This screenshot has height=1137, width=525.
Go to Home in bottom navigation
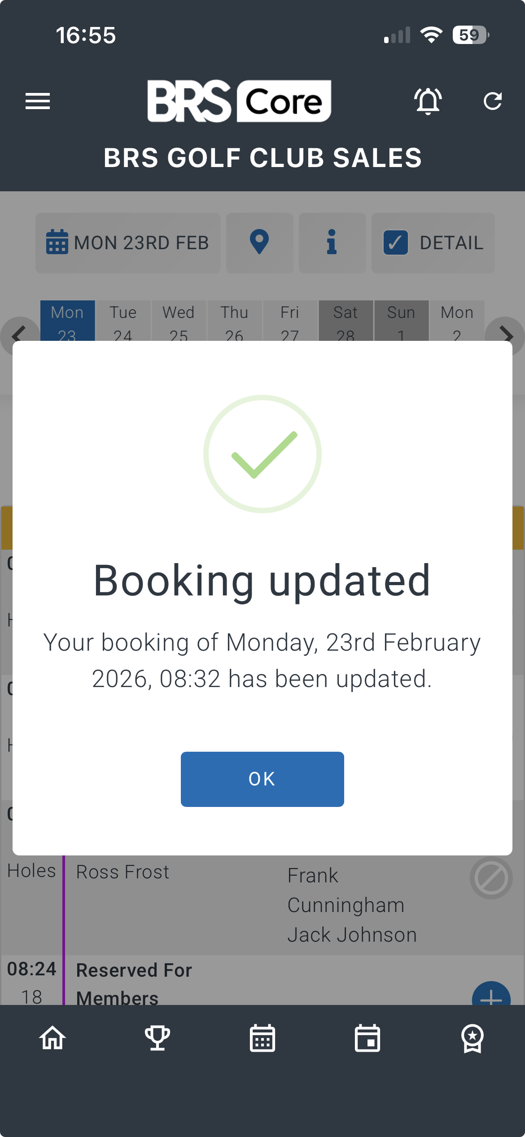pos(52,1038)
